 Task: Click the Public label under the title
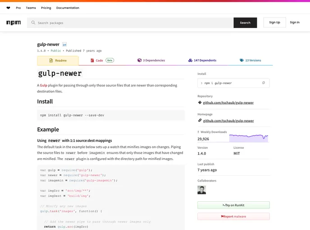point(56,51)
